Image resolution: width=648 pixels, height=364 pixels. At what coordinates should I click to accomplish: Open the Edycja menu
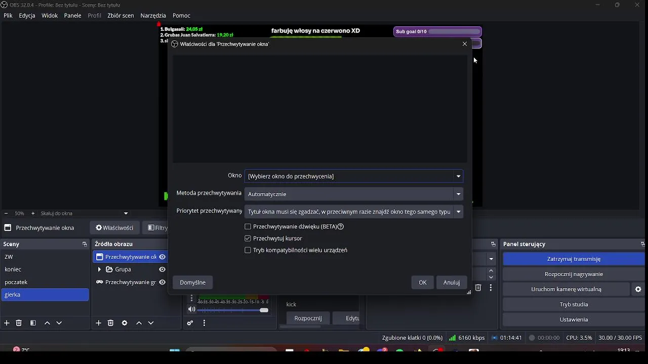27,16
